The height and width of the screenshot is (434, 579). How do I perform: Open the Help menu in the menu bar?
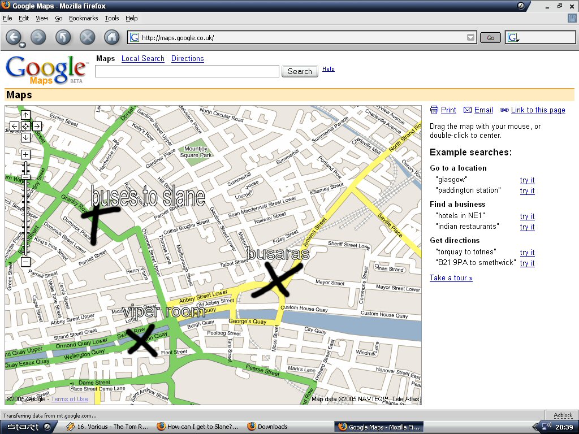(131, 18)
